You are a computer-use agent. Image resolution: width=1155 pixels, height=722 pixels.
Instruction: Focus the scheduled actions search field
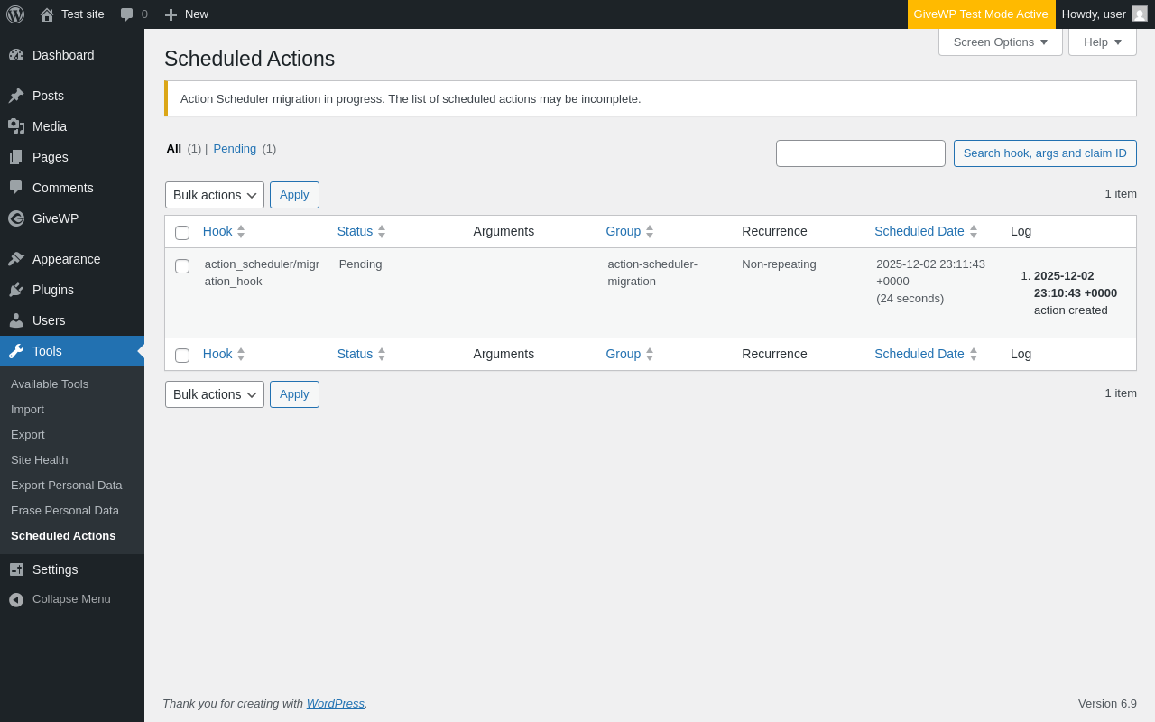coord(860,153)
